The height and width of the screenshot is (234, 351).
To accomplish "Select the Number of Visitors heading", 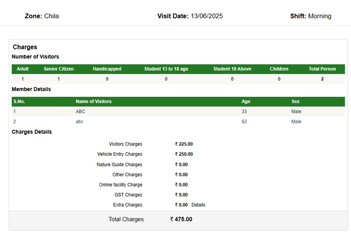I will [35, 57].
